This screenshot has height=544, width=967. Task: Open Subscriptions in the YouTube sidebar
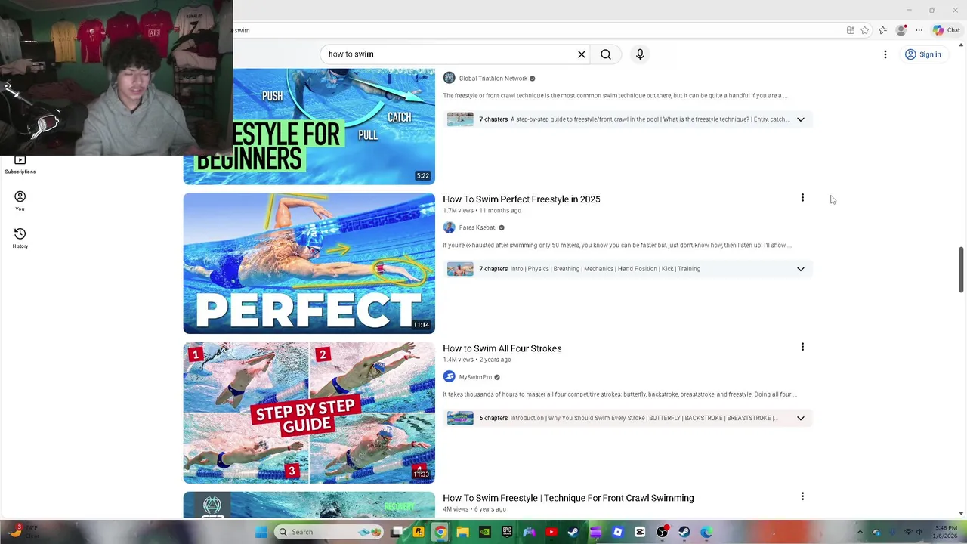20,164
